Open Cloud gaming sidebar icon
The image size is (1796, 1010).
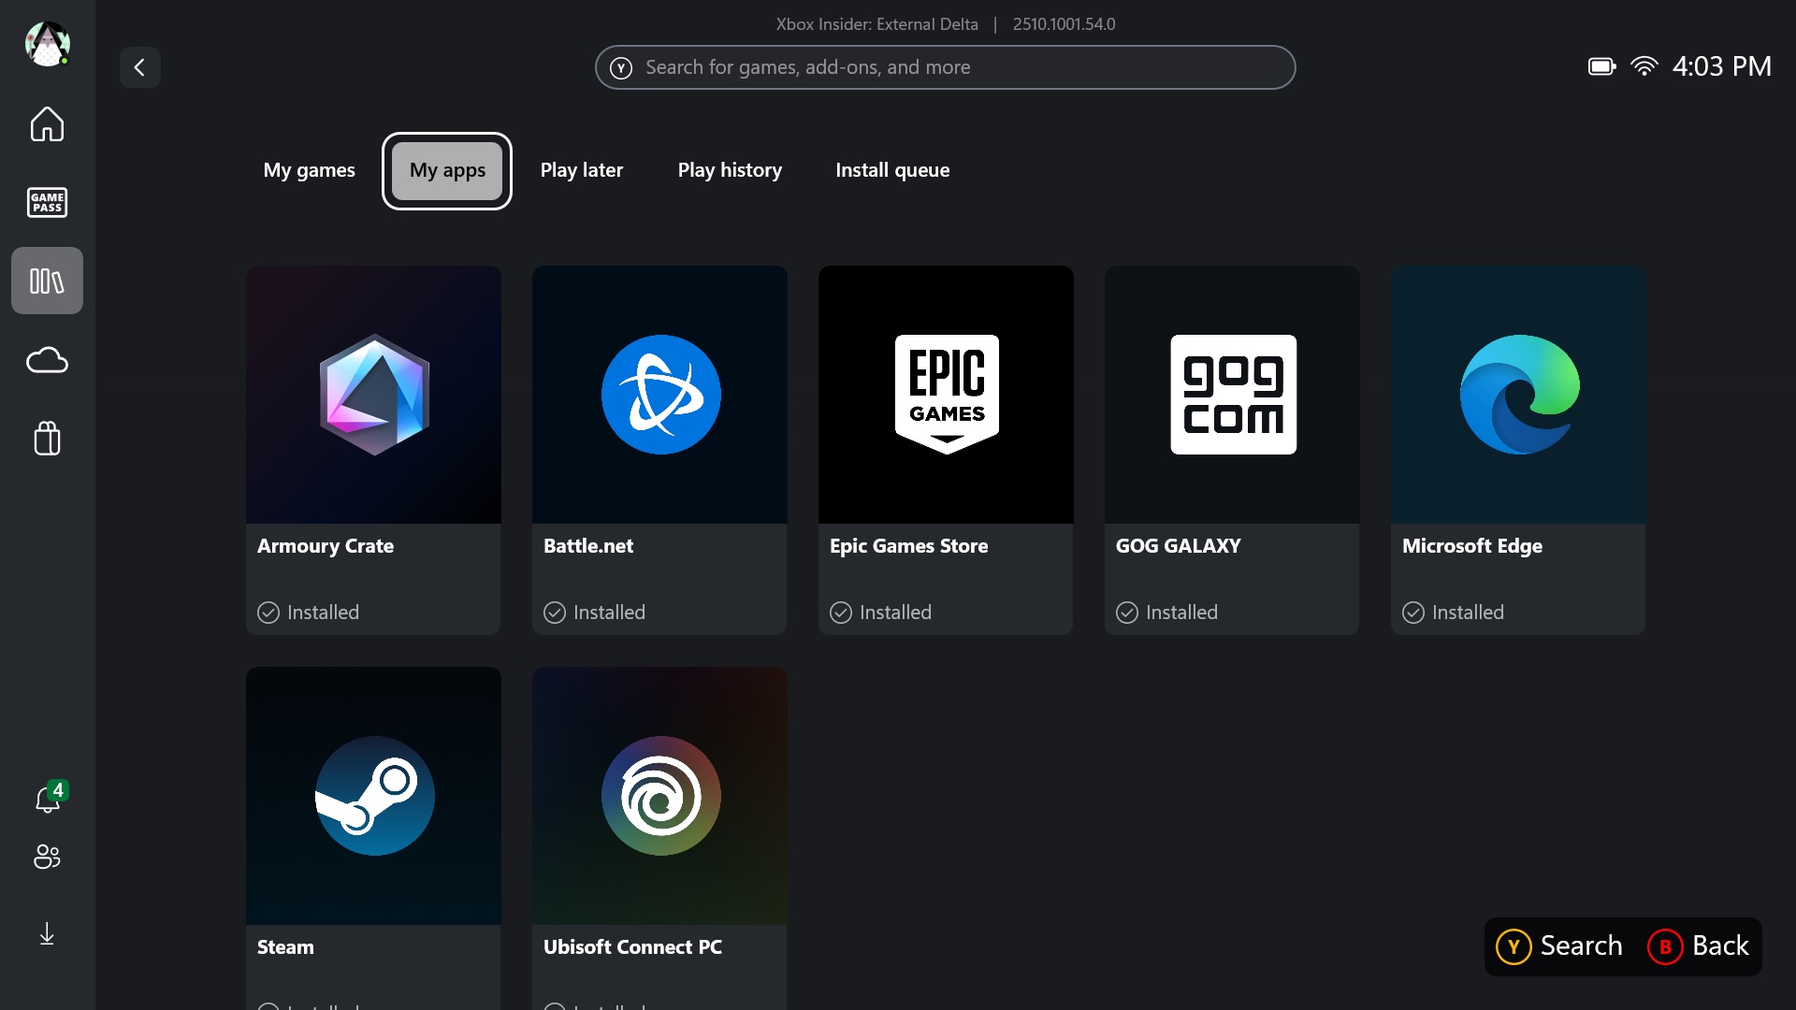pyautogui.click(x=47, y=360)
